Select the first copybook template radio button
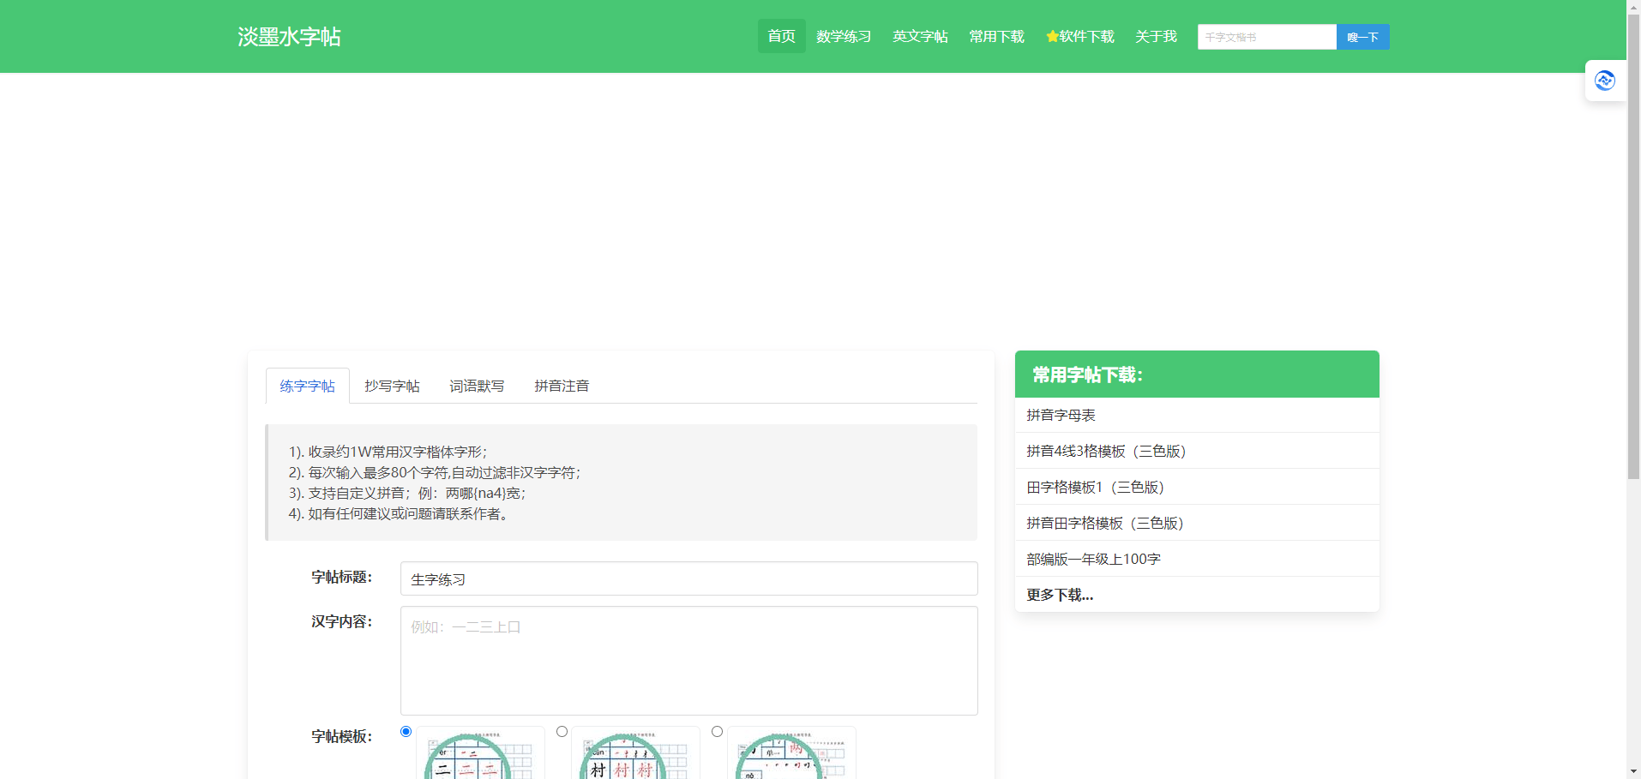Image resolution: width=1641 pixels, height=779 pixels. coord(406,731)
